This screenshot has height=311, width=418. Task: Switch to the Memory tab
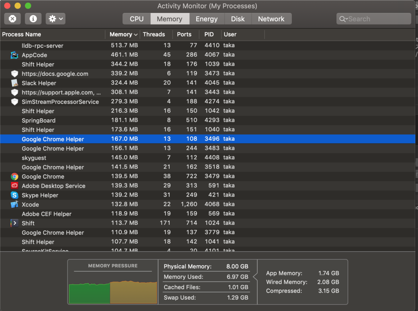pyautogui.click(x=170, y=19)
